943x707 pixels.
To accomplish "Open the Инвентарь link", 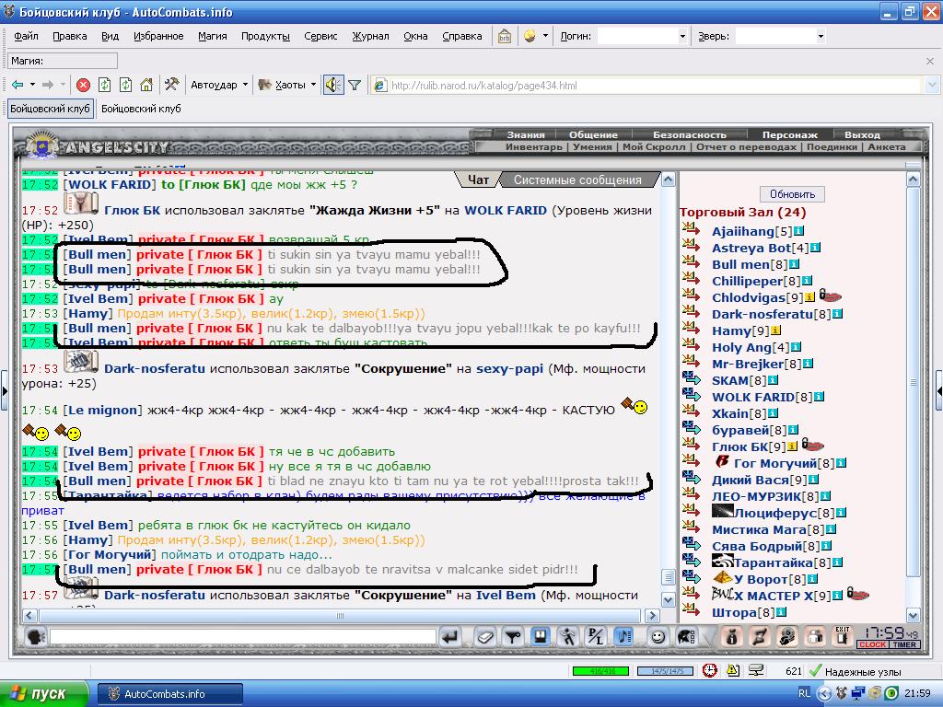I will [x=533, y=146].
